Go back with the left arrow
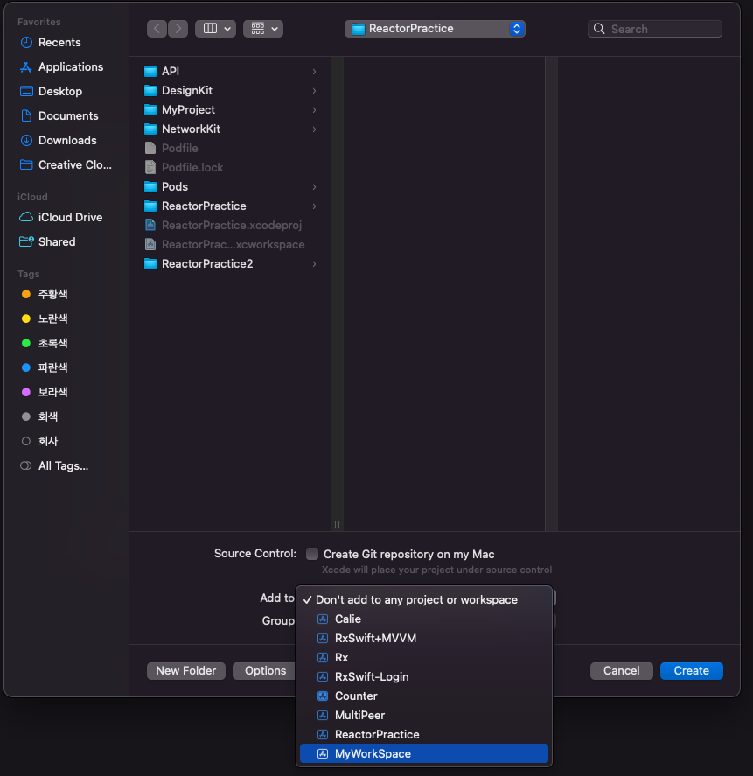This screenshot has height=776, width=753. coord(157,29)
